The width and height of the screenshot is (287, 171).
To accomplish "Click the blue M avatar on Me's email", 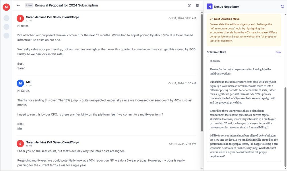I will [20, 83].
